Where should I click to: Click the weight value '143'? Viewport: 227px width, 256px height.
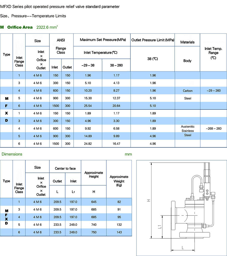pyautogui.click(x=119, y=232)
